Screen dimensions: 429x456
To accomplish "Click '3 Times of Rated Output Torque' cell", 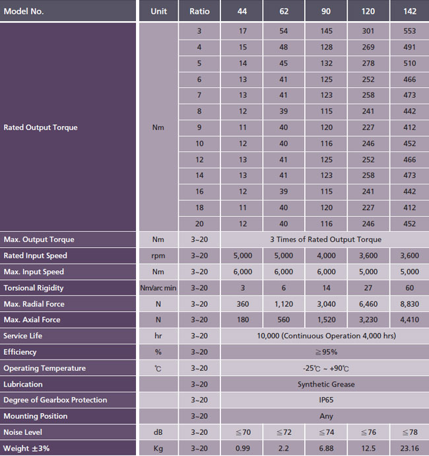I will pyautogui.click(x=325, y=239).
